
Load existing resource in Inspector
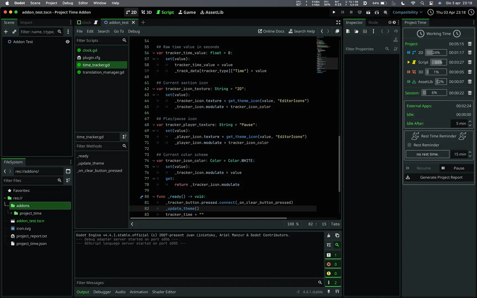point(356,31)
